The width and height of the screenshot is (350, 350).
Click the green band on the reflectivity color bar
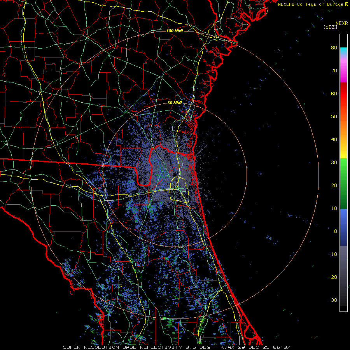pos(343,184)
